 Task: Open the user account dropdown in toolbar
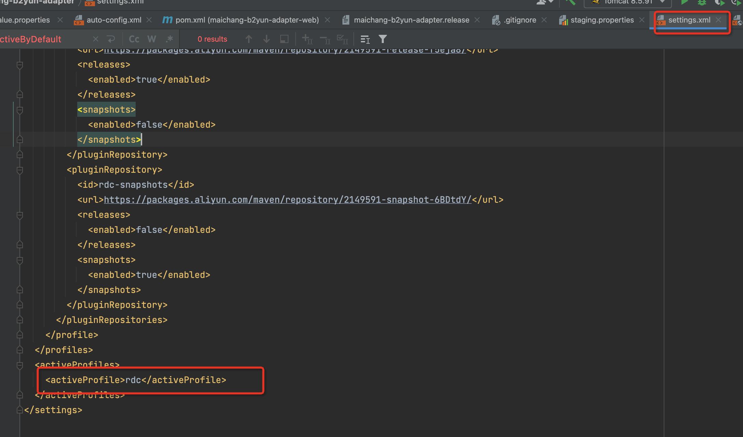click(545, 2)
